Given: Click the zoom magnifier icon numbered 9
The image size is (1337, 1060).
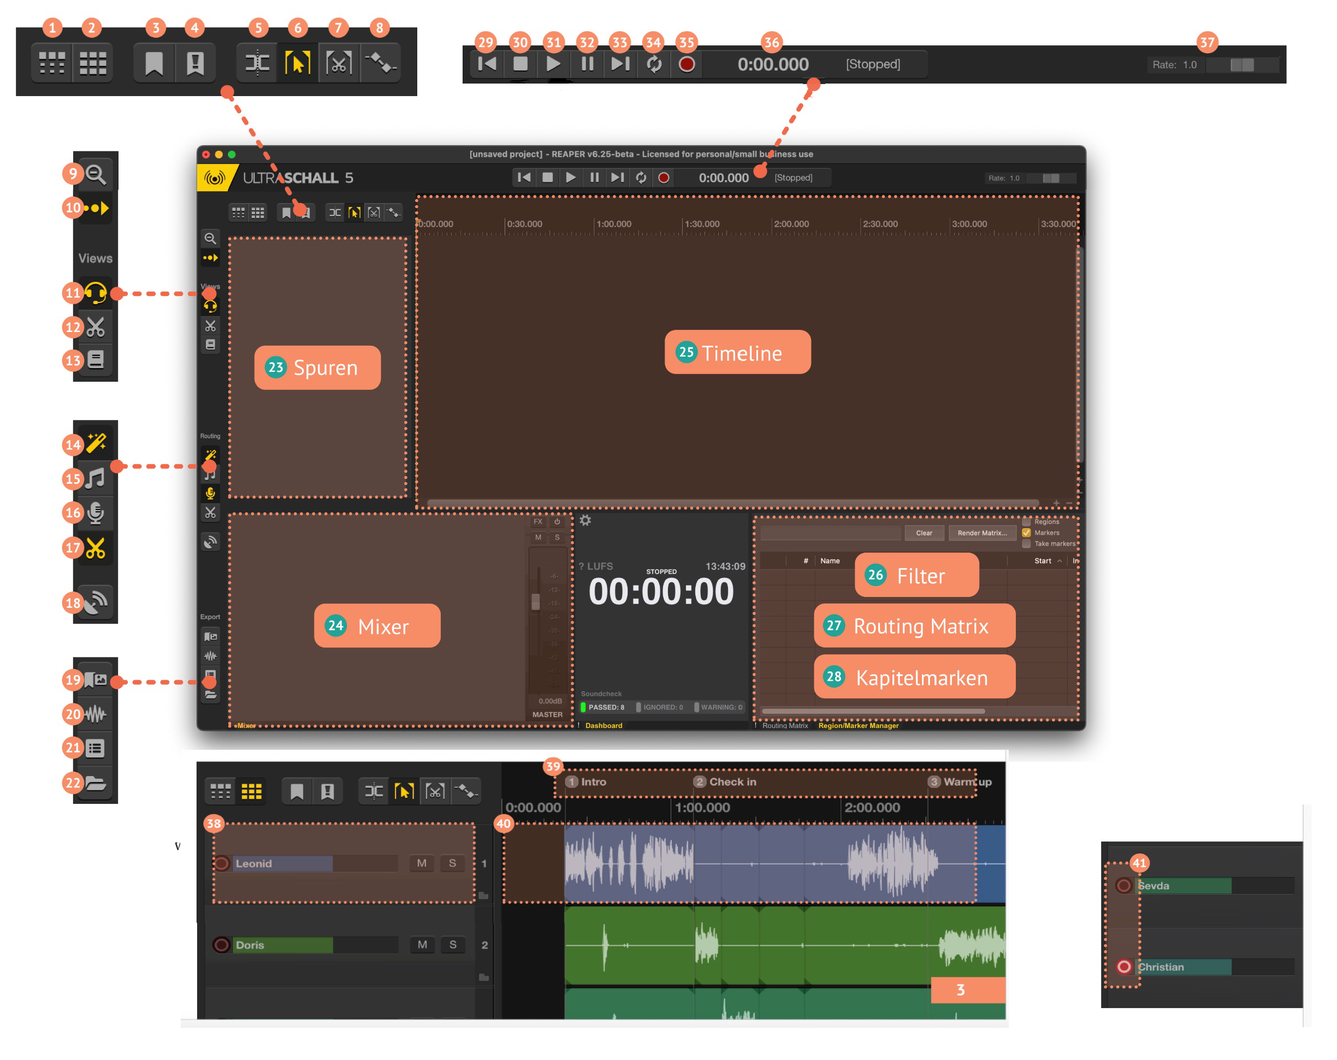Looking at the screenshot, I should [96, 174].
